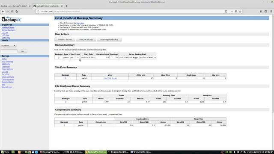The image size is (274, 154).
Task: Reload the page with the refresh icon
Action: (12, 12)
